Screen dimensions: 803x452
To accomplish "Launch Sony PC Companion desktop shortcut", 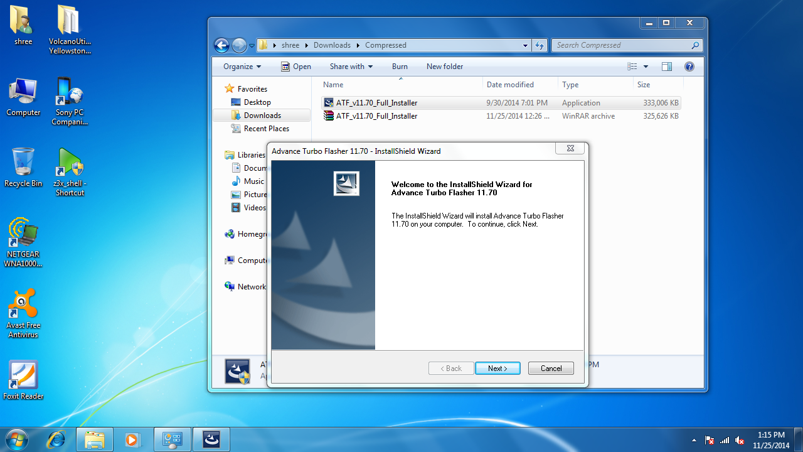I will tap(70, 101).
